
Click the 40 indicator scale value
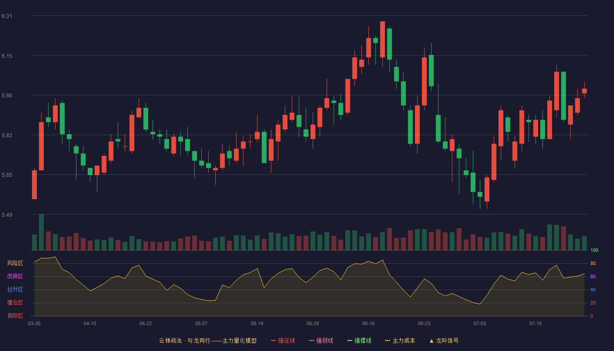click(593, 290)
